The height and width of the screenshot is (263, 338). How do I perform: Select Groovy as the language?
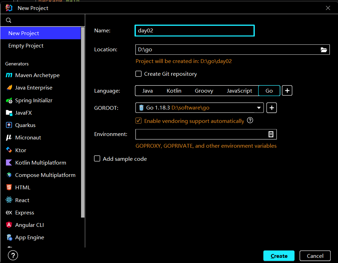point(204,91)
